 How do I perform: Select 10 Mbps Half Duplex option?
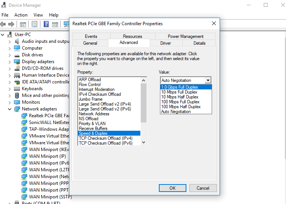tap(186, 97)
